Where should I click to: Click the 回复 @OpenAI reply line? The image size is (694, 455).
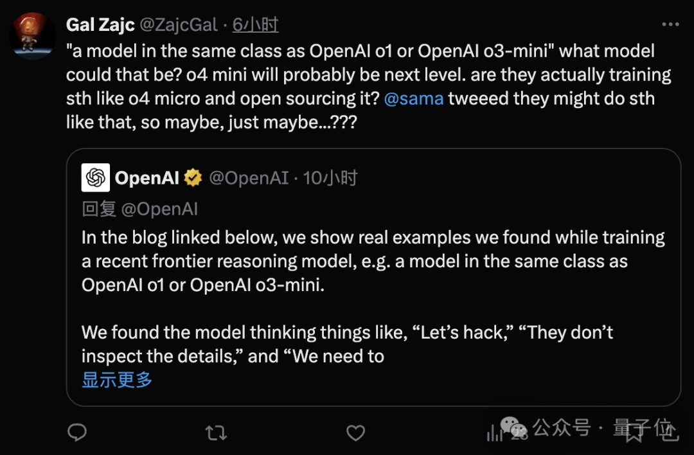tap(139, 209)
